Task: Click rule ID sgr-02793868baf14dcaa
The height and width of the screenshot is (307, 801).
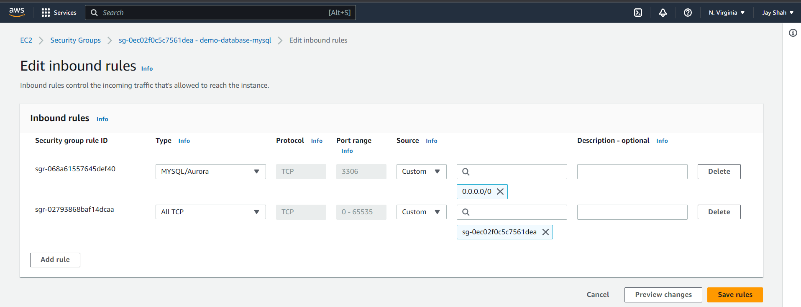Action: [74, 209]
